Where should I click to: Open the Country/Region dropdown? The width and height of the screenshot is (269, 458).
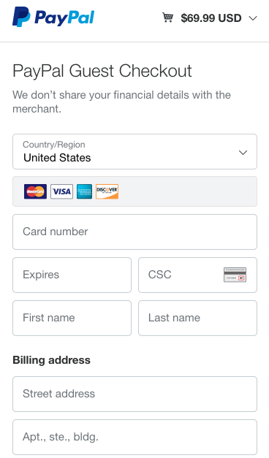click(134, 152)
